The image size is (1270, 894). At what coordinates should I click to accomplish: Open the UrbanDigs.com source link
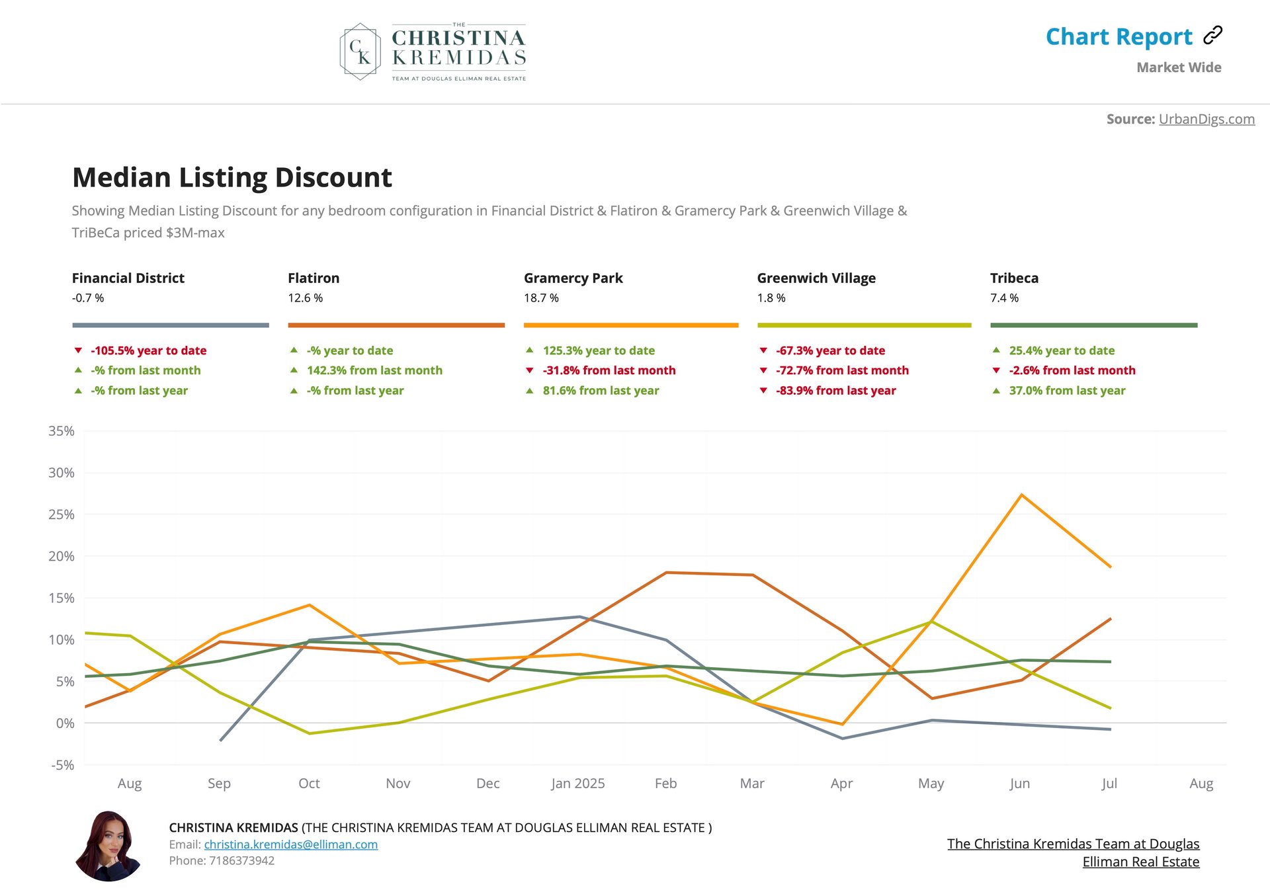coord(1206,119)
